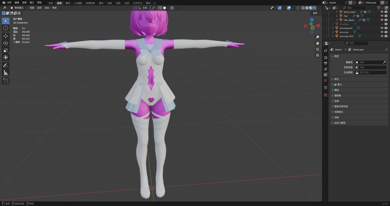Screen dimensions: 390x206
Task: Open the 编辑 menu
Action: 17,3
